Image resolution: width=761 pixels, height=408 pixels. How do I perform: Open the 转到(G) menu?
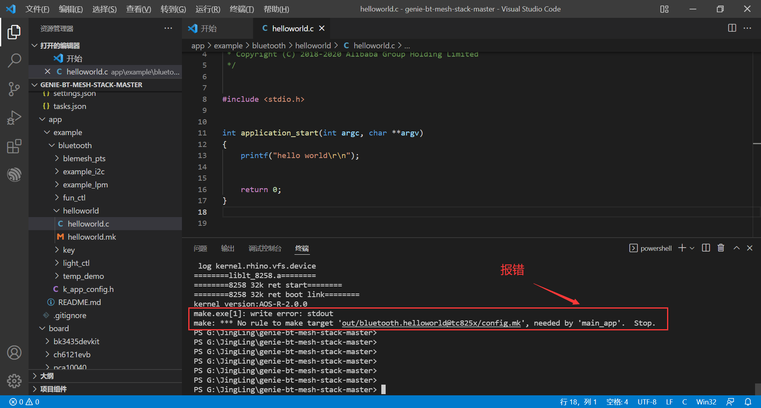coord(173,9)
